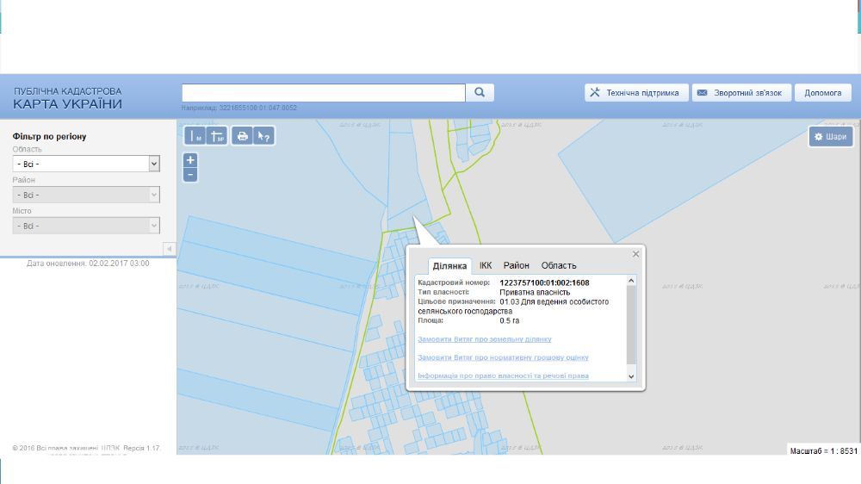The height and width of the screenshot is (484, 861).
Task: Select the area measurement tool
Action: coord(217,136)
